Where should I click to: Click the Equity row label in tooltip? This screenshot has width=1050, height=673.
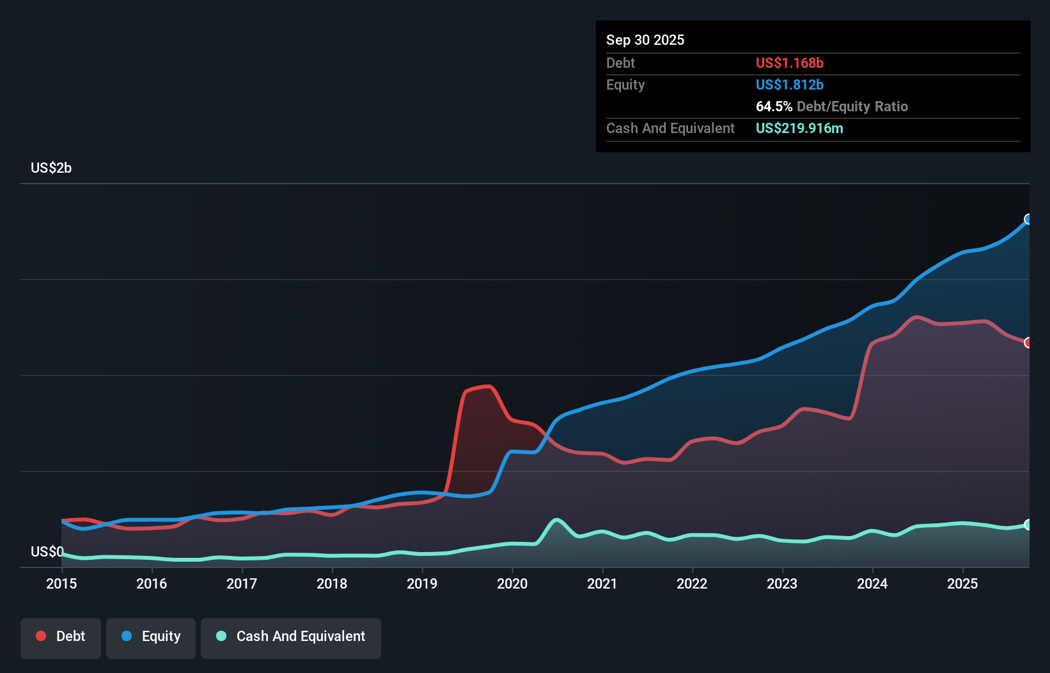pyautogui.click(x=625, y=84)
